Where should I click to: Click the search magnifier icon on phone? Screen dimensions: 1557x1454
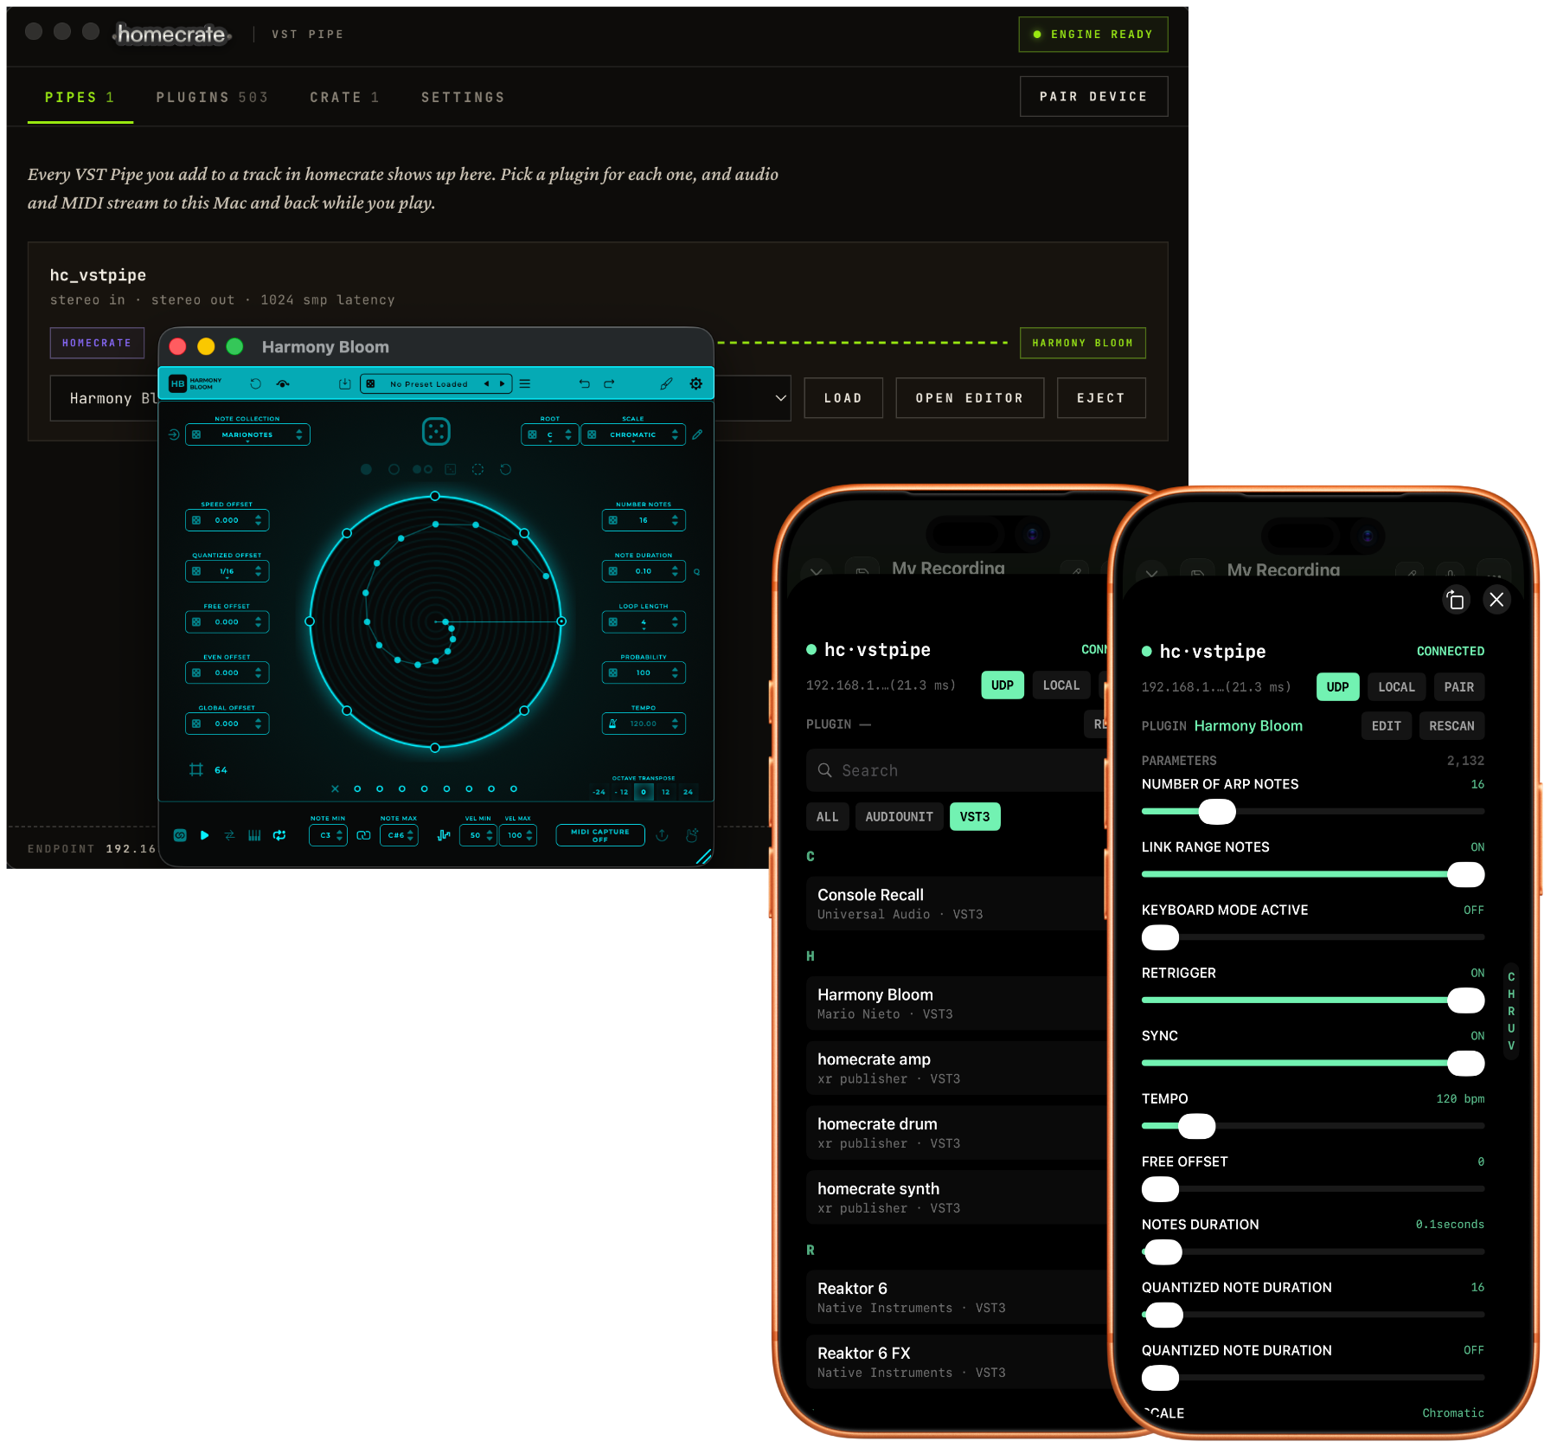pos(825,770)
